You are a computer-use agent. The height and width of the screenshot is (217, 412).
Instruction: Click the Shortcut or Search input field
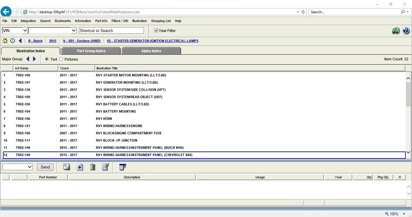tap(111, 31)
